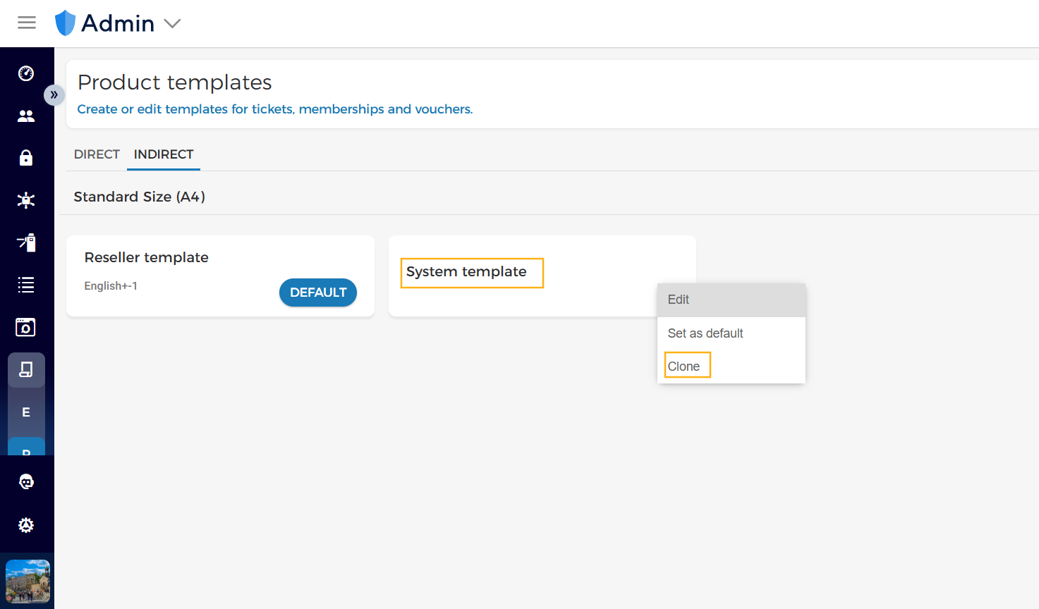This screenshot has height=609, width=1039.
Task: Click the DEFAULT button on Reseller template
Action: (318, 293)
